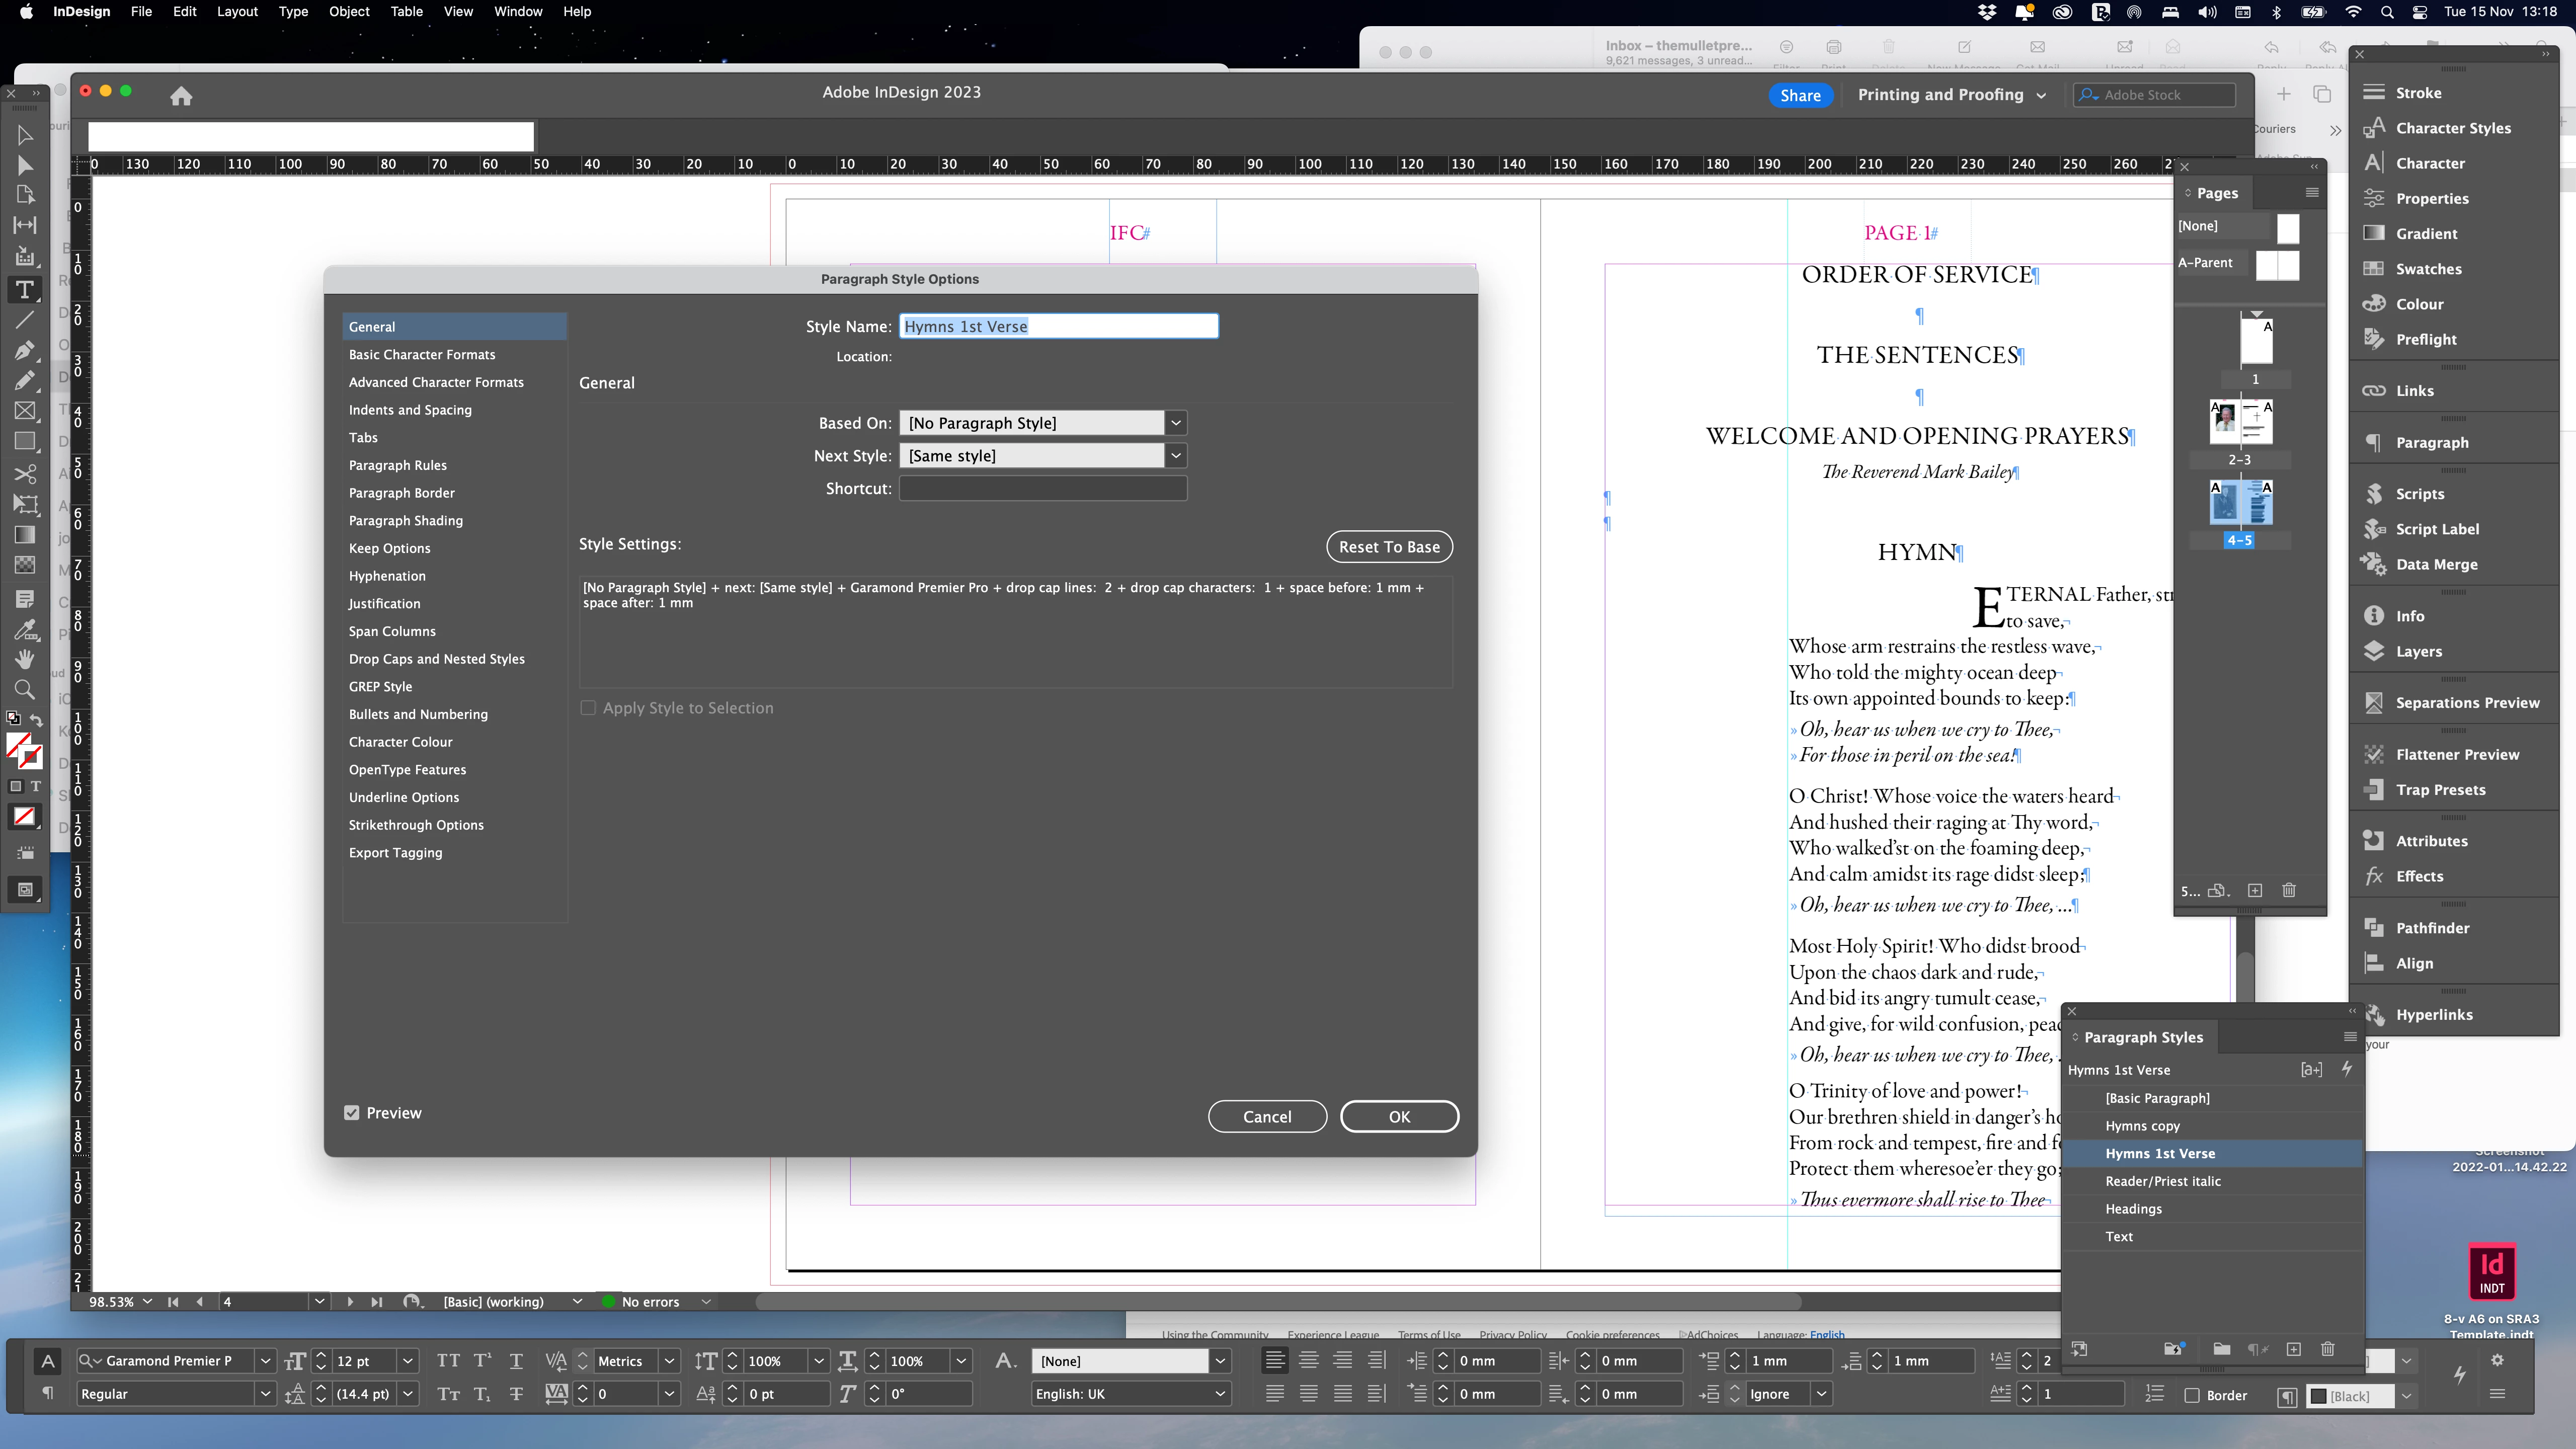This screenshot has height=1449, width=2576.
Task: Open the Based On dropdown
Action: coord(1176,423)
